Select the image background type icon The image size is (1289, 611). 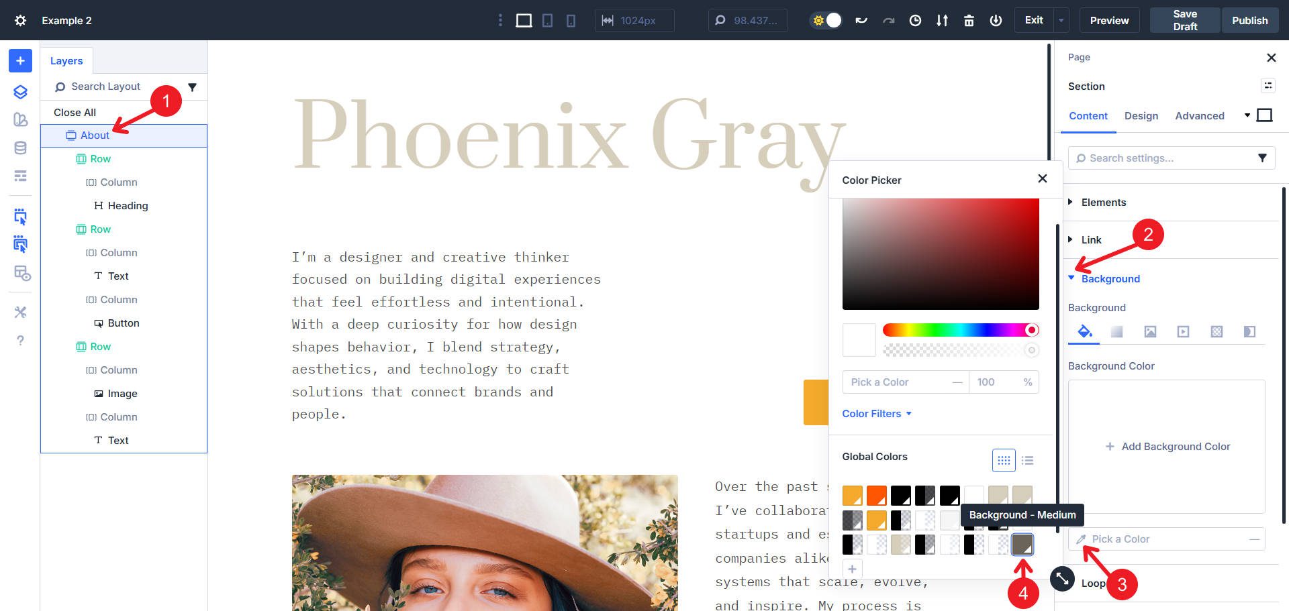pos(1150,332)
